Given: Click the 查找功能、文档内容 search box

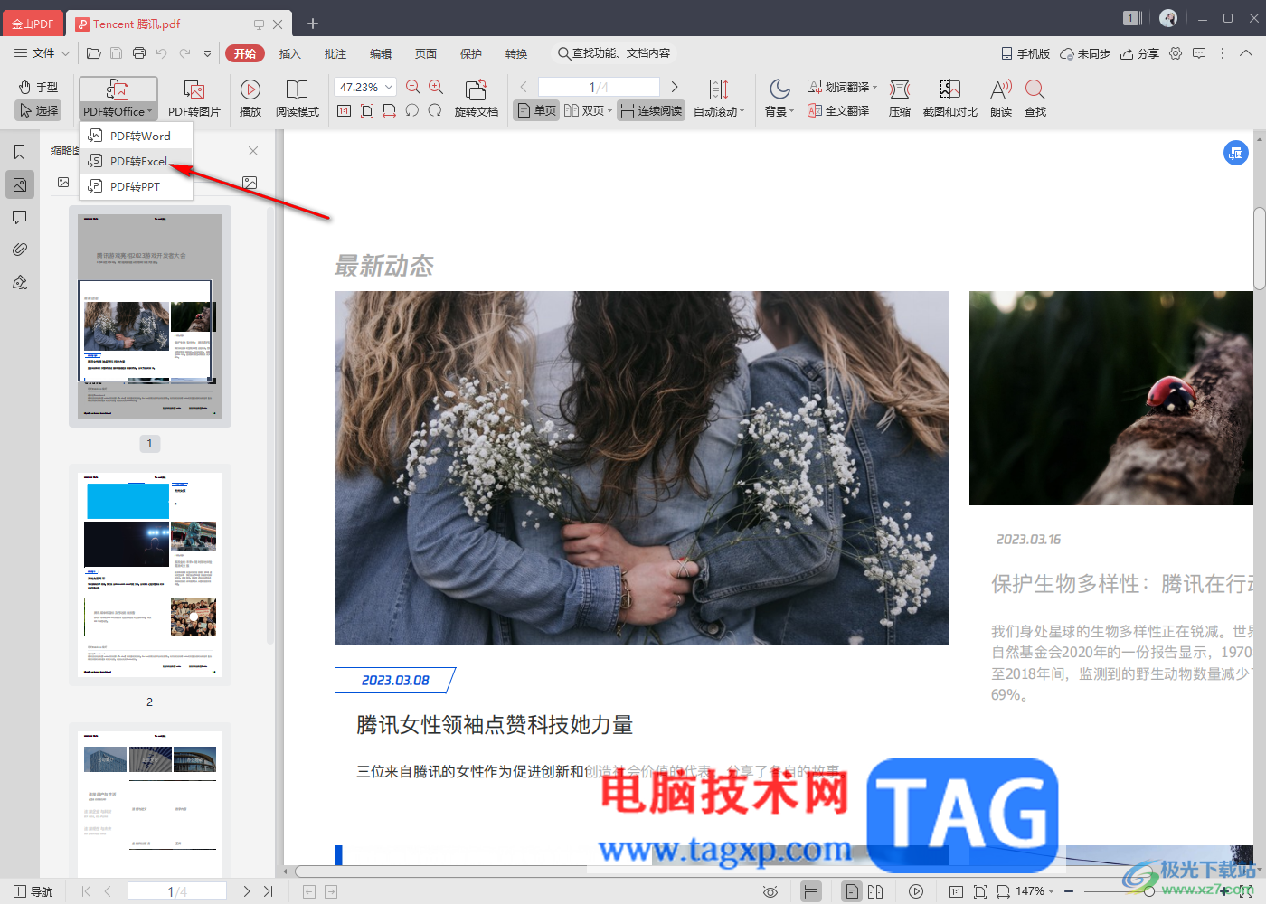Looking at the screenshot, I should [x=615, y=53].
